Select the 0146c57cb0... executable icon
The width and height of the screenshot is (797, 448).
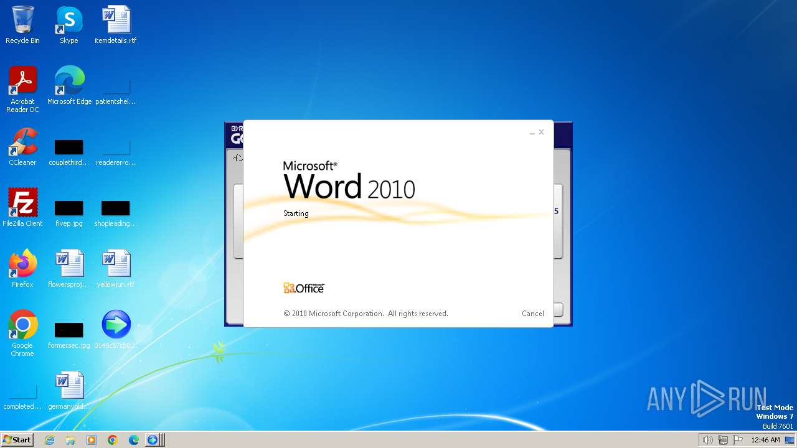(x=116, y=330)
